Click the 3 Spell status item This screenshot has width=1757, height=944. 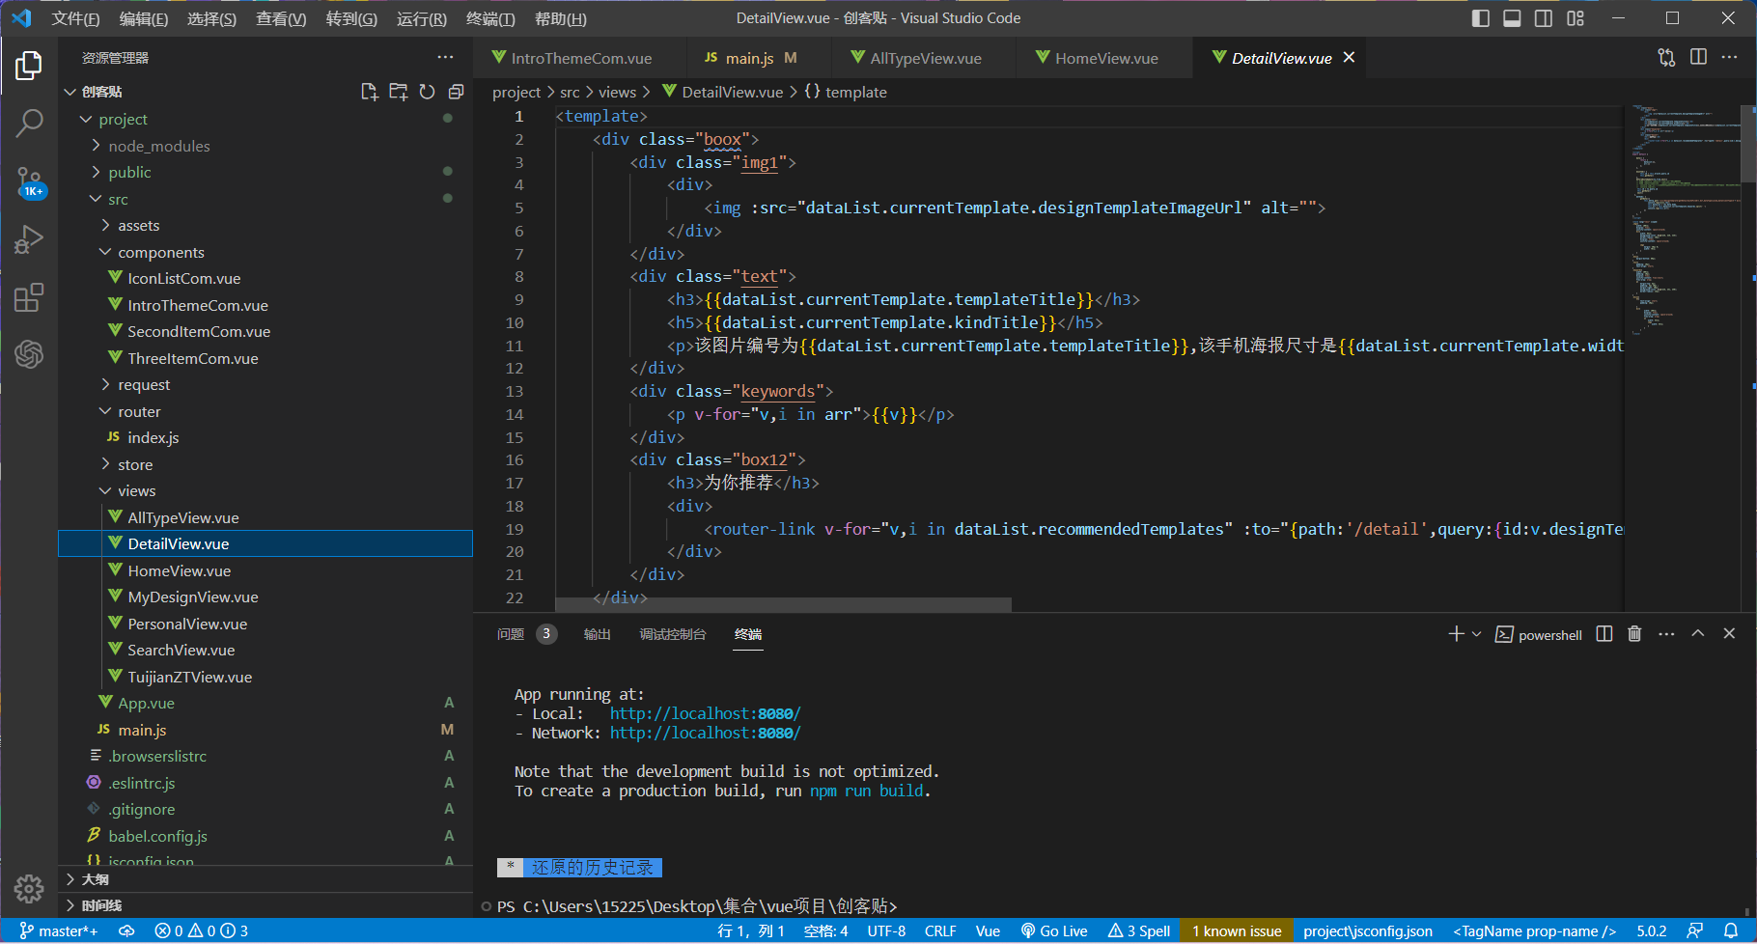pos(1139,931)
